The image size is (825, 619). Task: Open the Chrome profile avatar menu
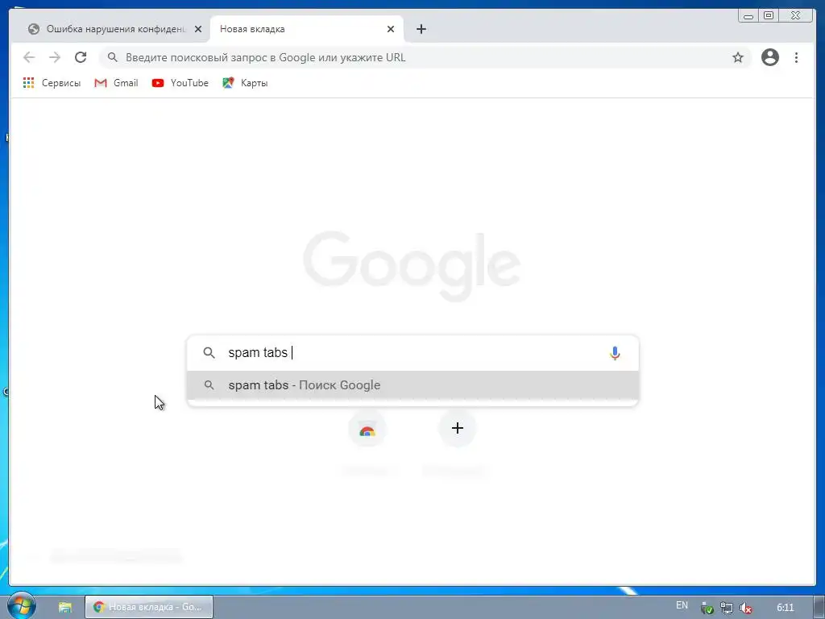coord(769,57)
